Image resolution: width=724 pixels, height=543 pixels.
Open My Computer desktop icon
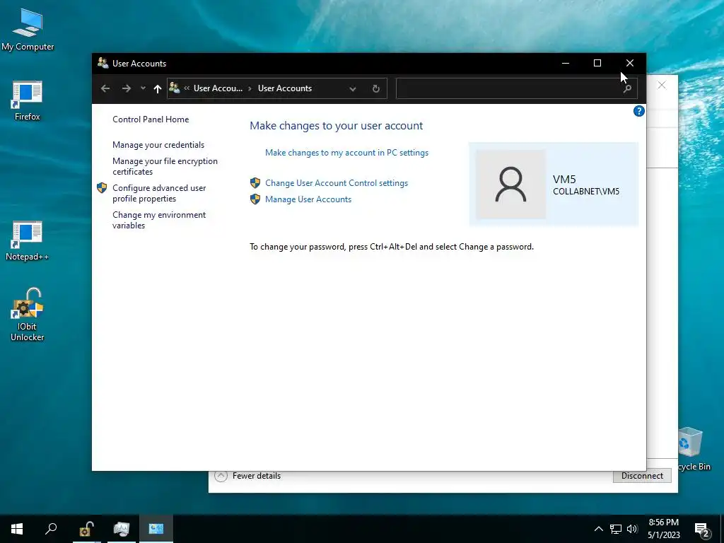[28, 30]
